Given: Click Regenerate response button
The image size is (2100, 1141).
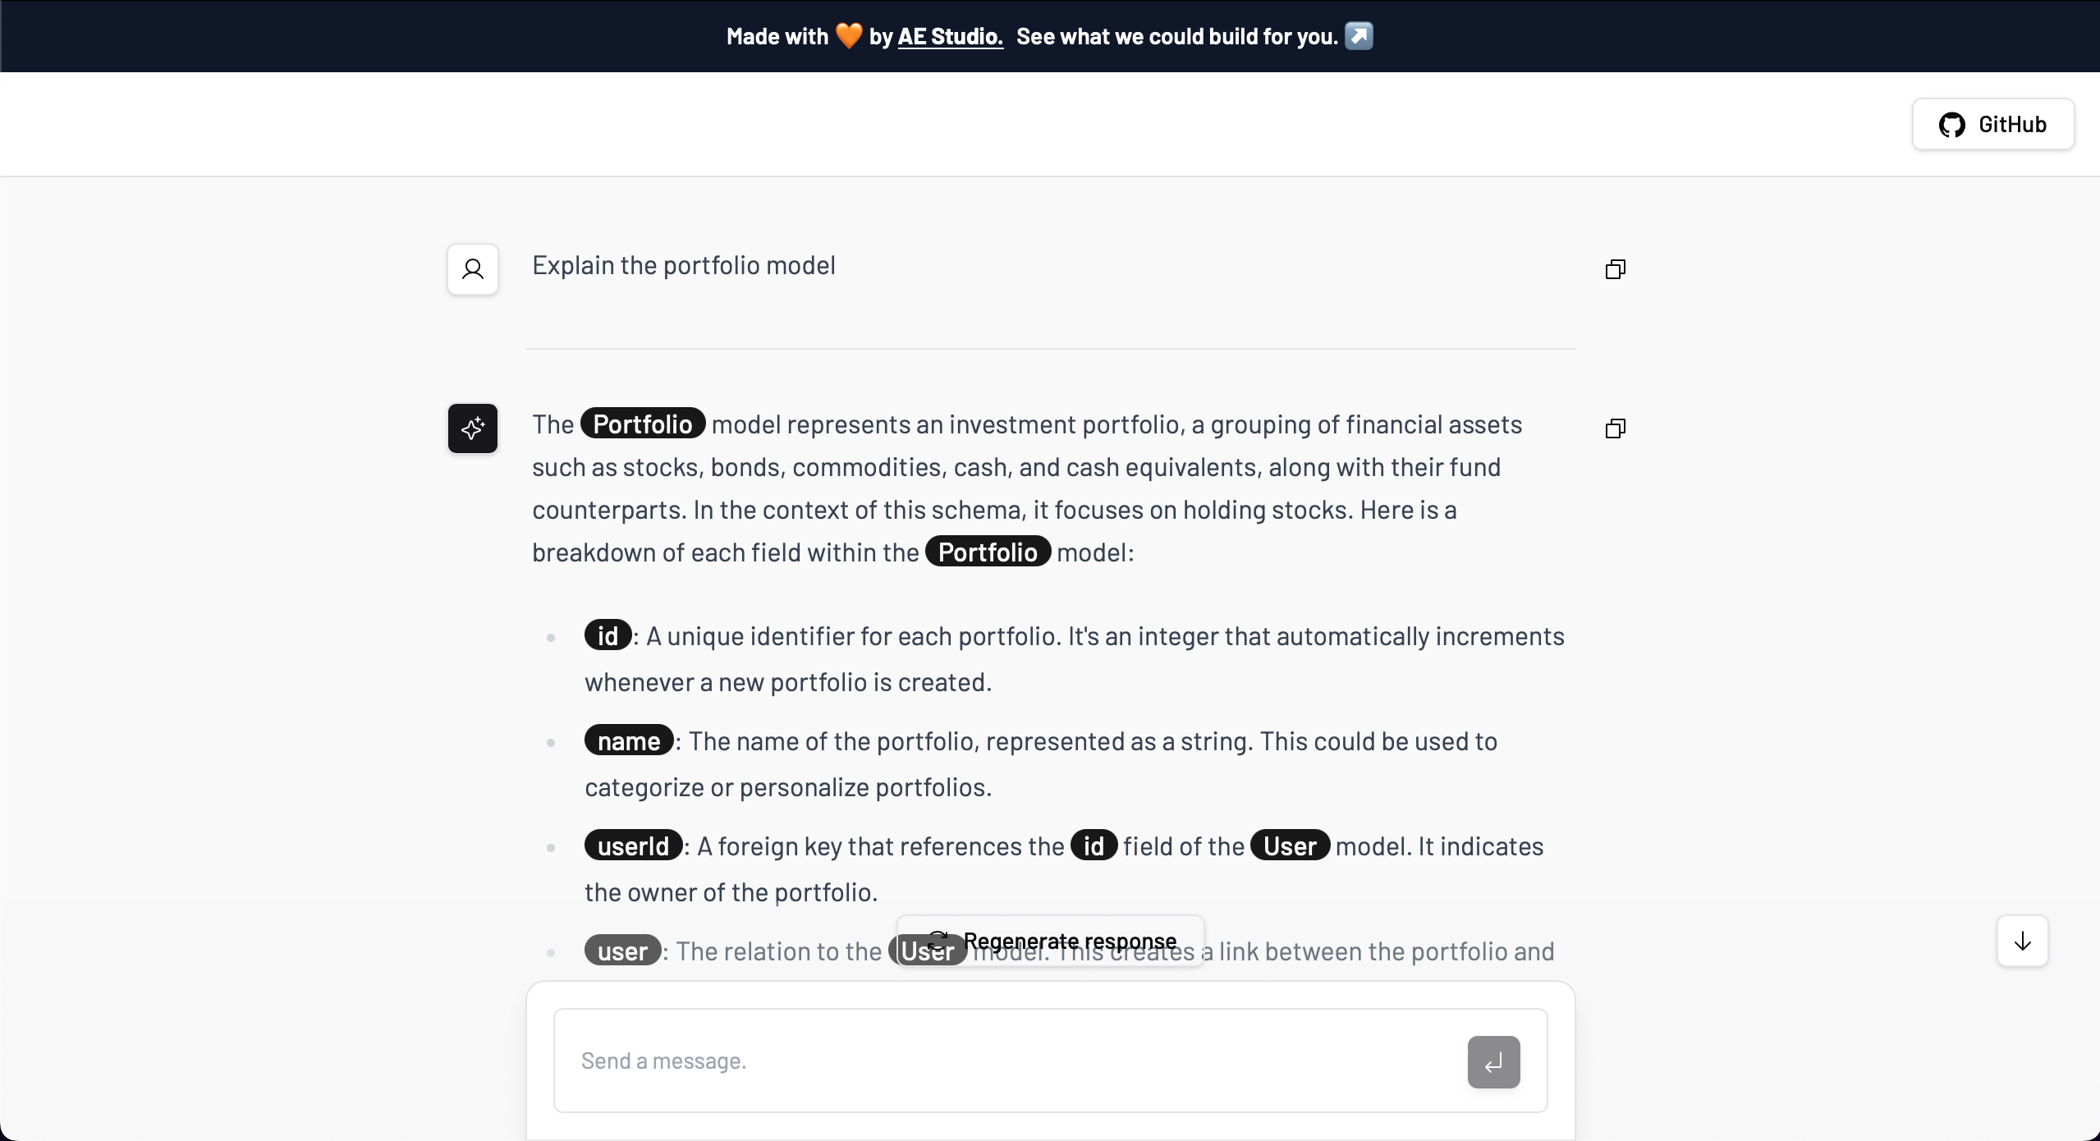Looking at the screenshot, I should (x=1051, y=941).
